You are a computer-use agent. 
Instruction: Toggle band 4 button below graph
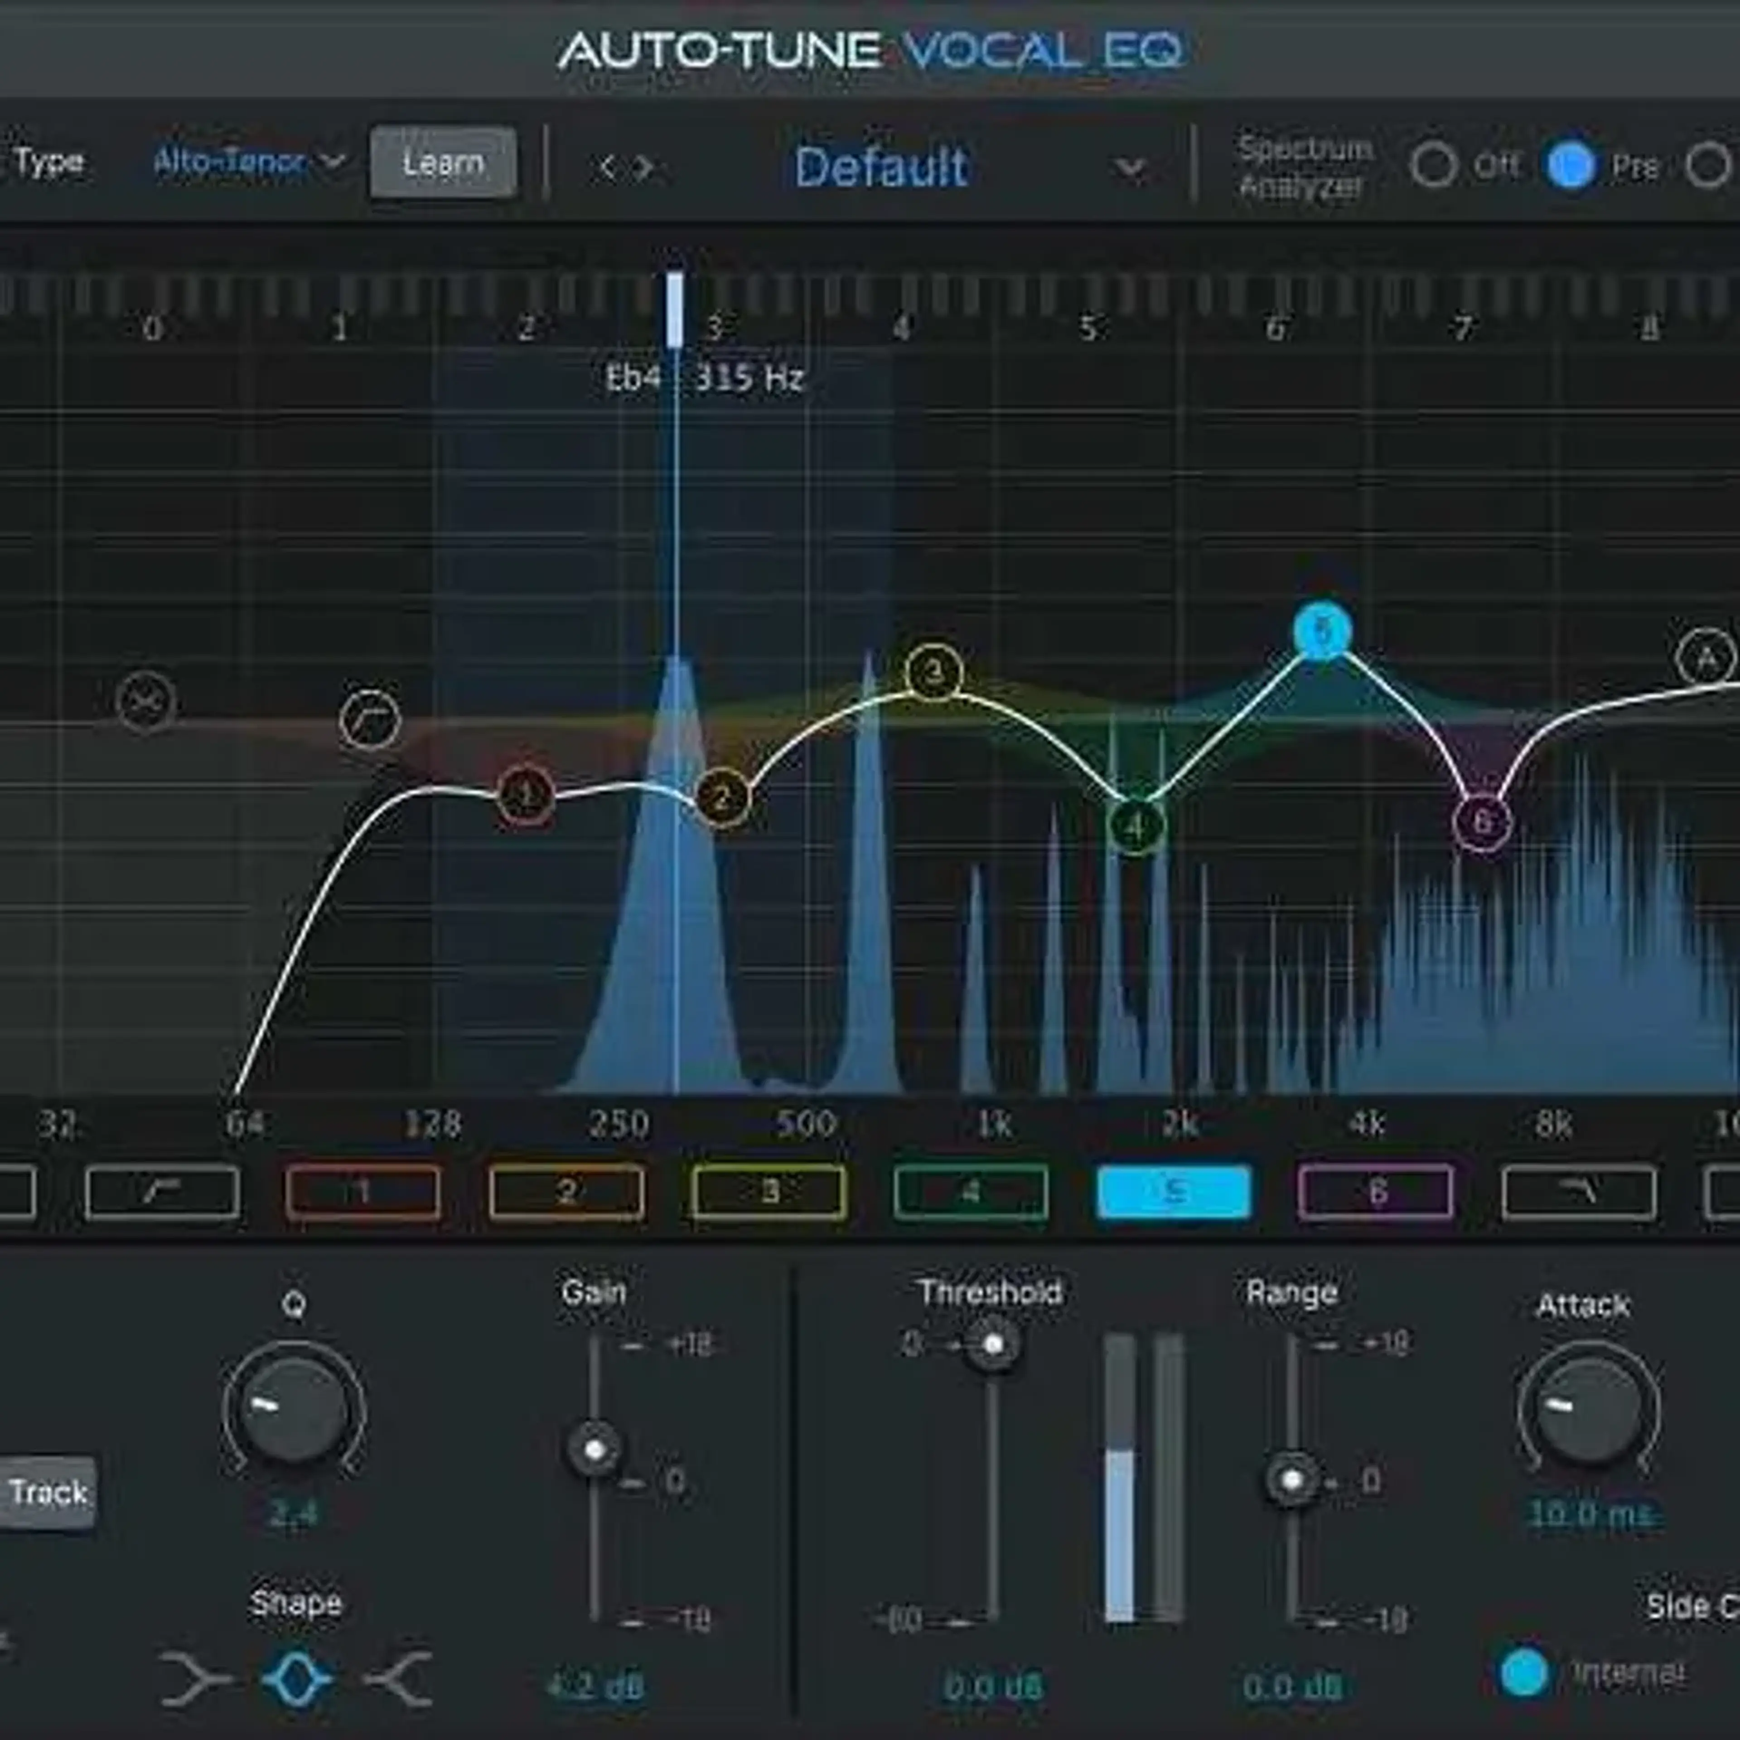coord(971,1193)
